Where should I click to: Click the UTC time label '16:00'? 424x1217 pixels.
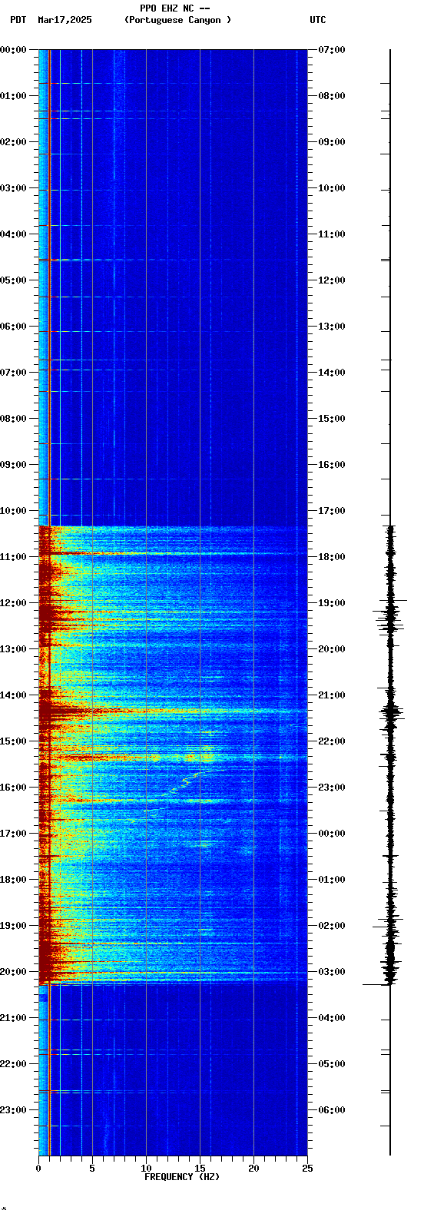(332, 465)
